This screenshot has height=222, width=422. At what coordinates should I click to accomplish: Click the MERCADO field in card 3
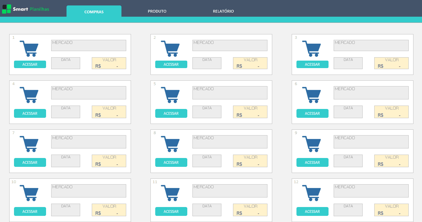pos(371,45)
